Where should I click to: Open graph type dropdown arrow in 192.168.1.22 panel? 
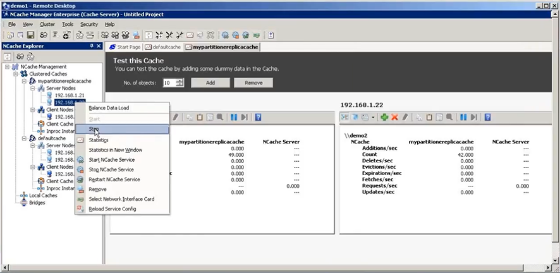(372, 117)
